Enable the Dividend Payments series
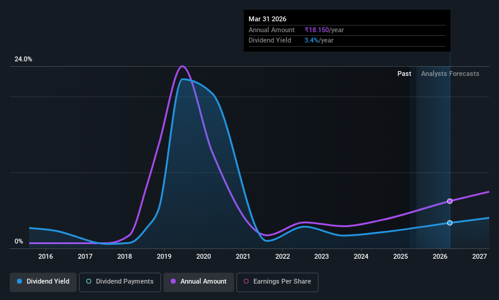 [x=120, y=282]
